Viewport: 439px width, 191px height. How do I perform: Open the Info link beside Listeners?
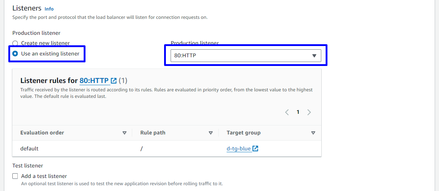(49, 9)
